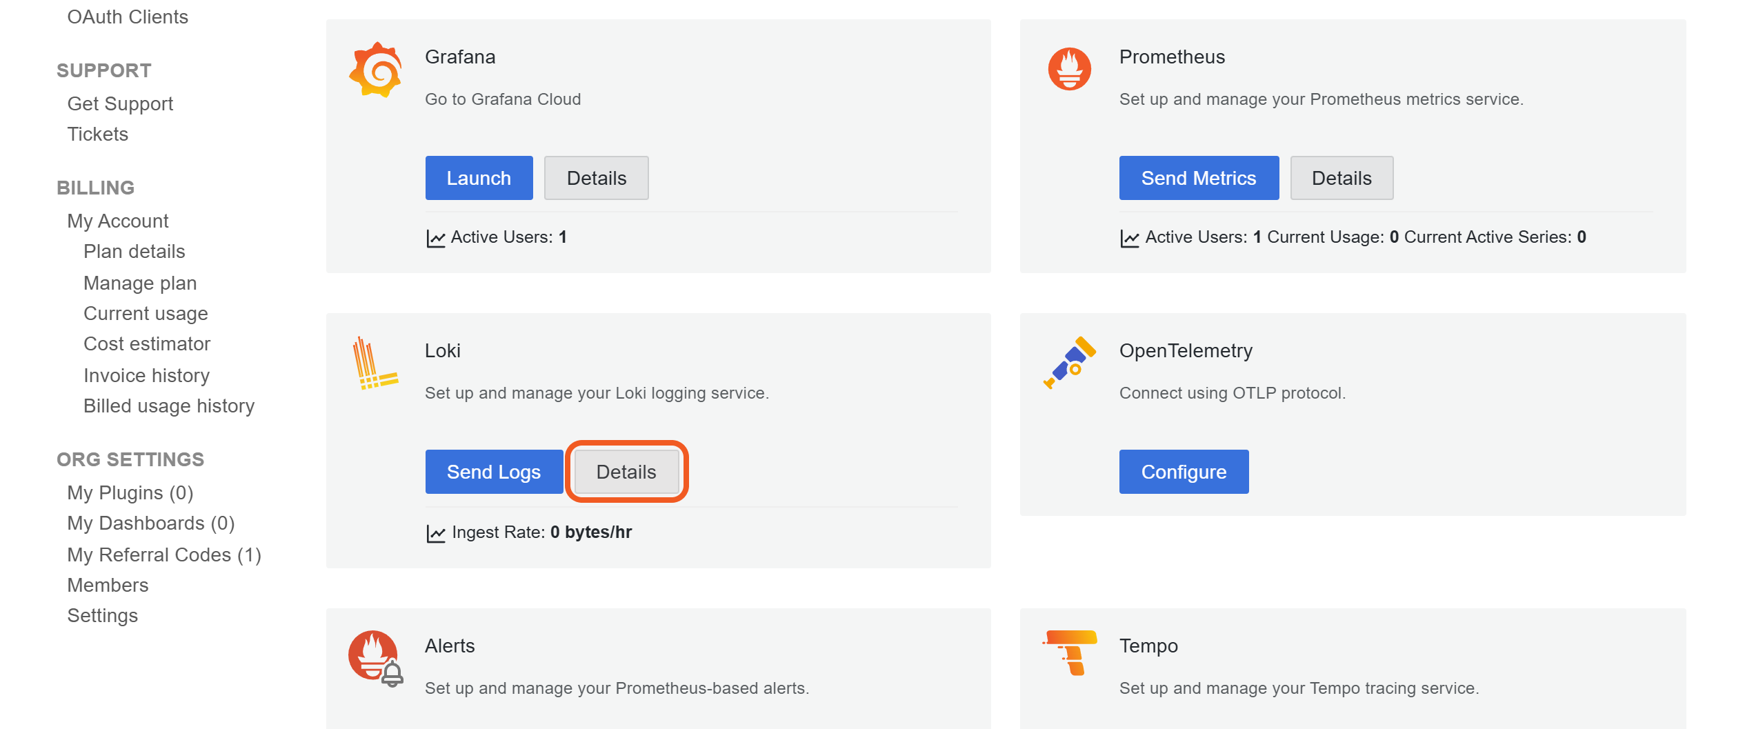The width and height of the screenshot is (1745, 729).
Task: Go to Invoice history page
Action: (146, 375)
